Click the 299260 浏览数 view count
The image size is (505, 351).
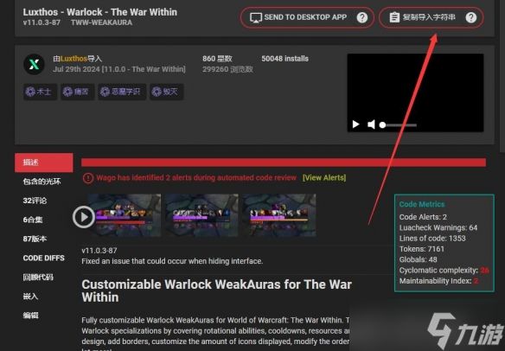[227, 69]
